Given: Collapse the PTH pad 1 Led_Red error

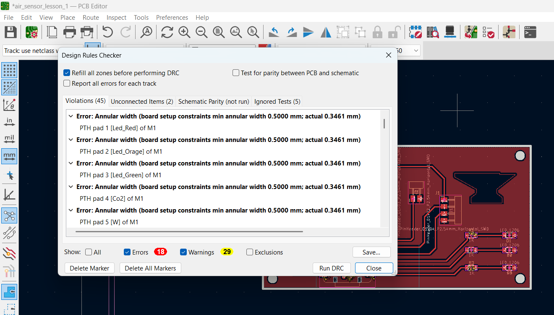Looking at the screenshot, I should pyautogui.click(x=70, y=116).
